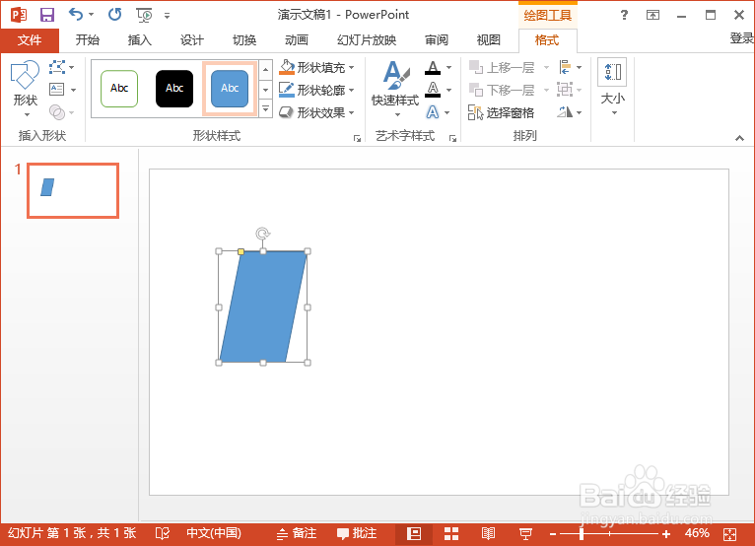Click the rotation handle above shape
Viewport: 755px width, 546px height.
click(x=263, y=234)
